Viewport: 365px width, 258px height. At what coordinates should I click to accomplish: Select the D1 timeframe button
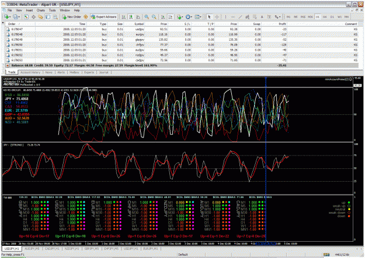332,17
